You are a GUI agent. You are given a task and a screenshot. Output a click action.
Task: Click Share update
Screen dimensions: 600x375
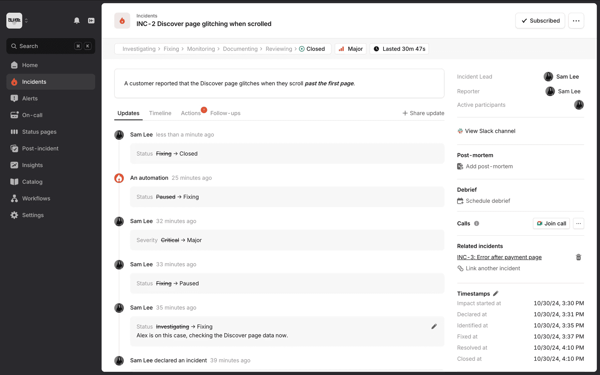tap(423, 113)
